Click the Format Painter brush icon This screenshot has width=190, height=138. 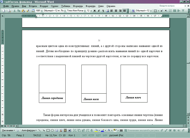click(x=28, y=11)
